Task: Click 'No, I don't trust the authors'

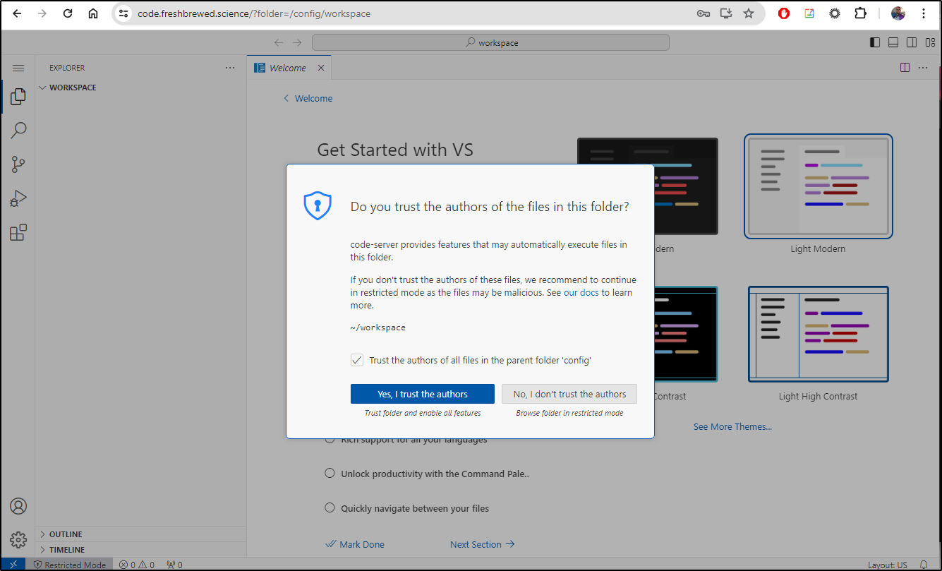Action: [569, 394]
